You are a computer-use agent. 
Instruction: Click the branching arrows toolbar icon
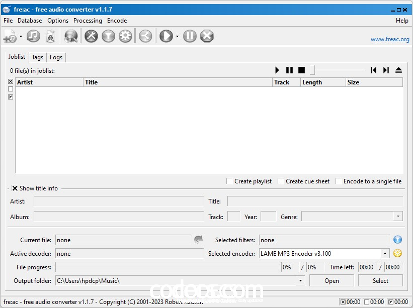point(145,36)
